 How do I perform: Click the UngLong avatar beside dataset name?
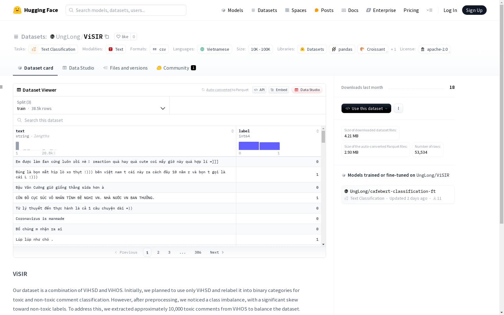[x=52, y=37]
